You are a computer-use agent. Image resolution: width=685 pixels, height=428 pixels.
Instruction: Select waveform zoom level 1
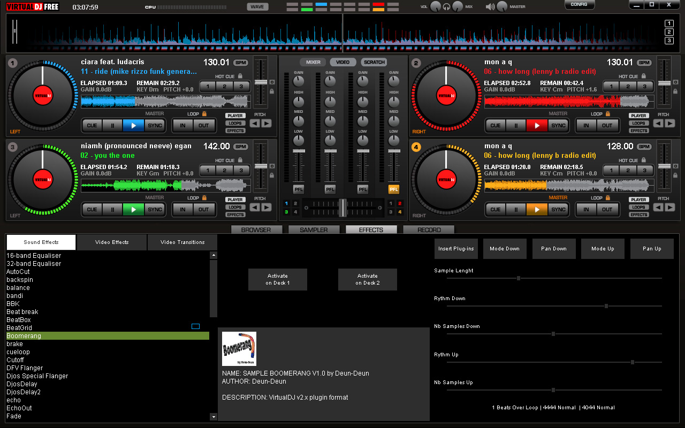[x=669, y=24]
